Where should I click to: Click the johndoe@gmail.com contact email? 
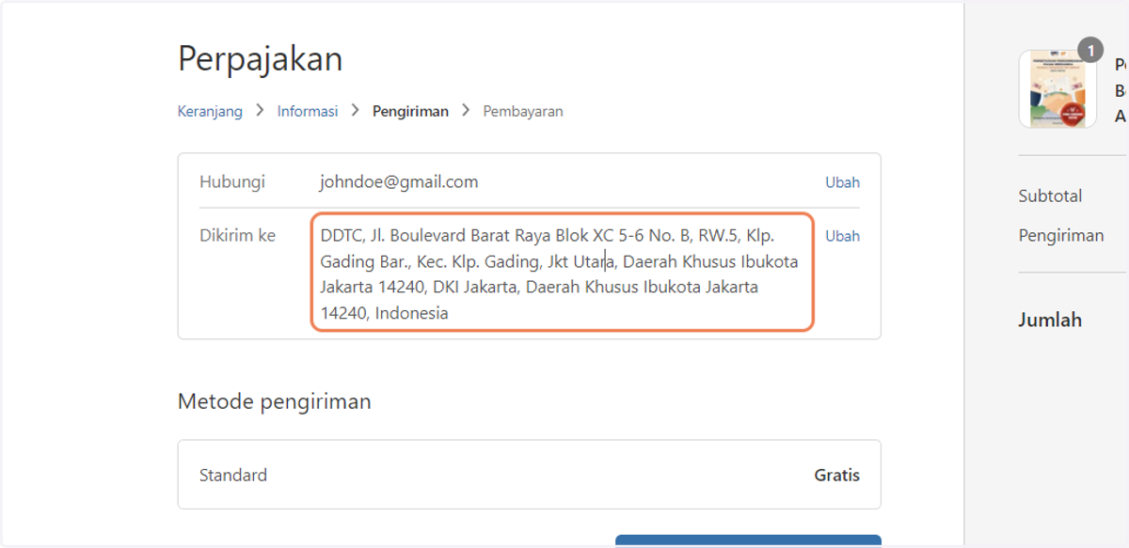coord(399,182)
